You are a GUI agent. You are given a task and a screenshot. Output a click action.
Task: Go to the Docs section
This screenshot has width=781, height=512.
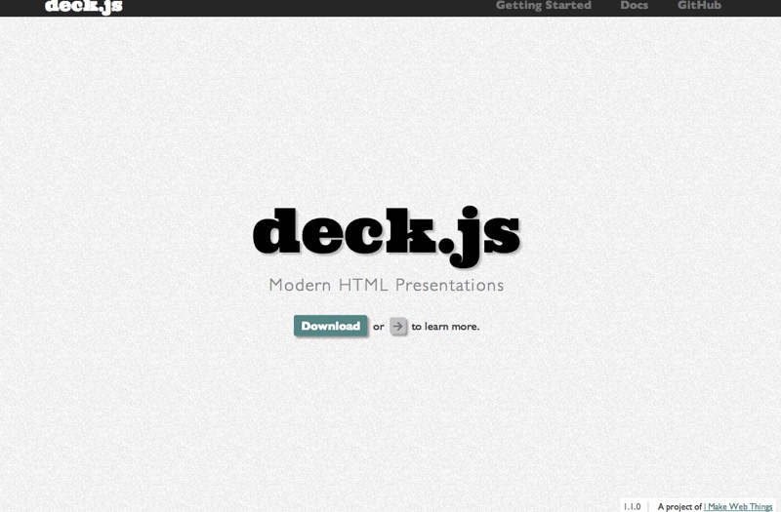tap(634, 6)
